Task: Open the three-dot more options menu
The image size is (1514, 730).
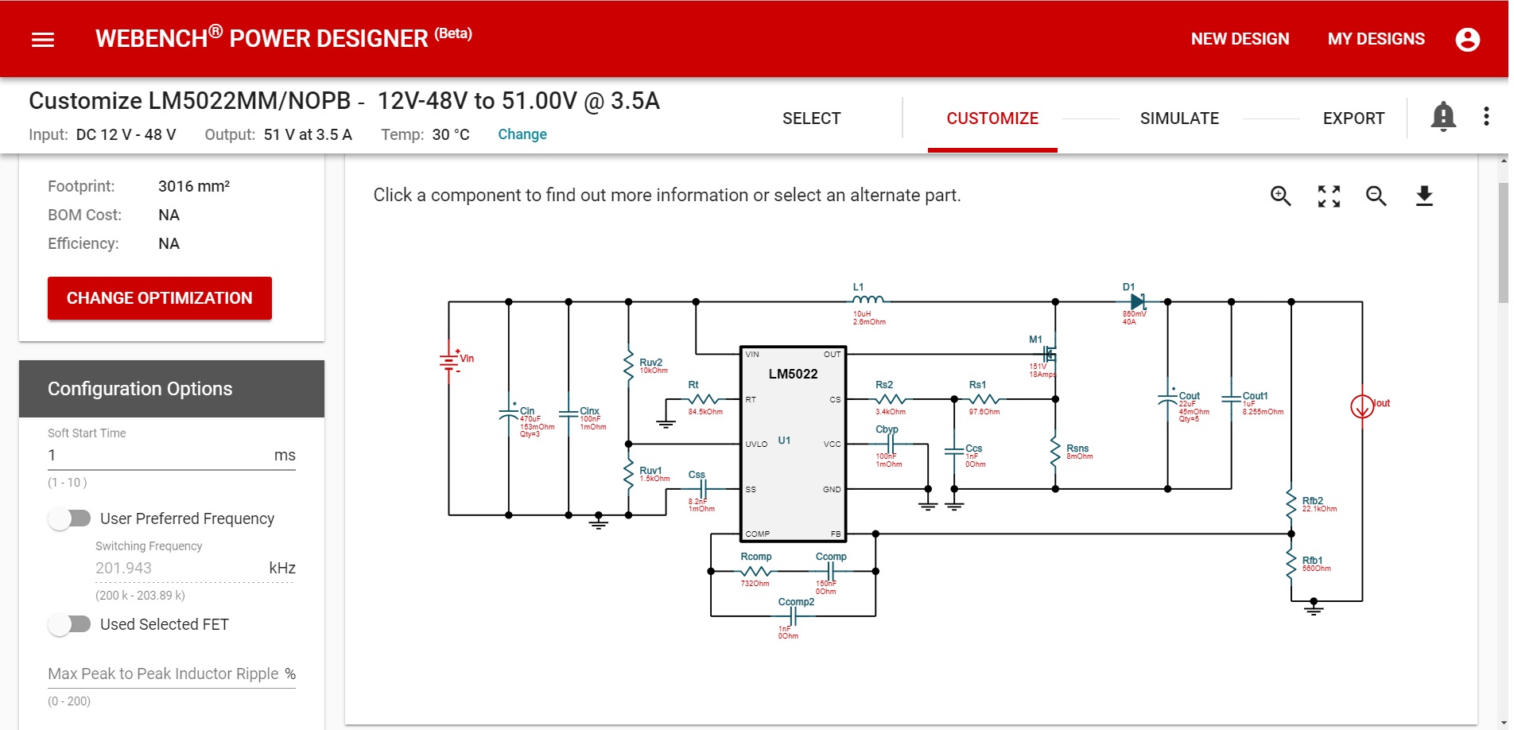Action: point(1486,117)
